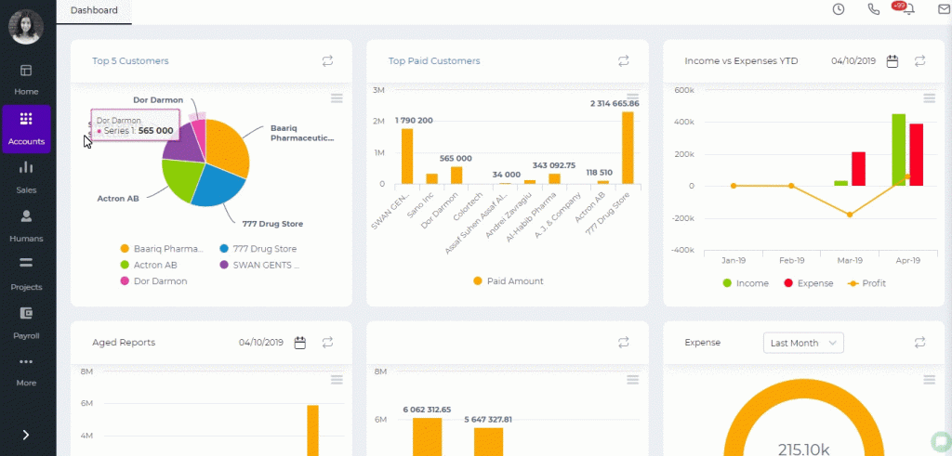This screenshot has height=456, width=952.
Task: Open the chat support bubble
Action: click(x=941, y=441)
